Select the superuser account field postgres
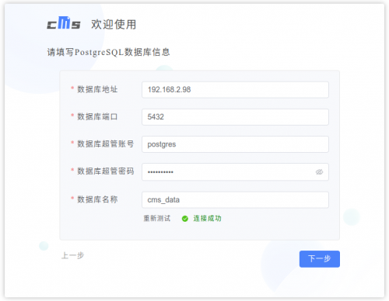 pyautogui.click(x=235, y=144)
